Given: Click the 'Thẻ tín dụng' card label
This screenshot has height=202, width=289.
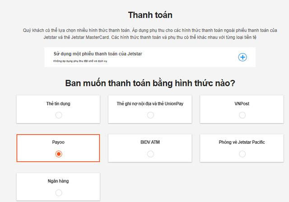Looking at the screenshot, I should click(58, 104).
